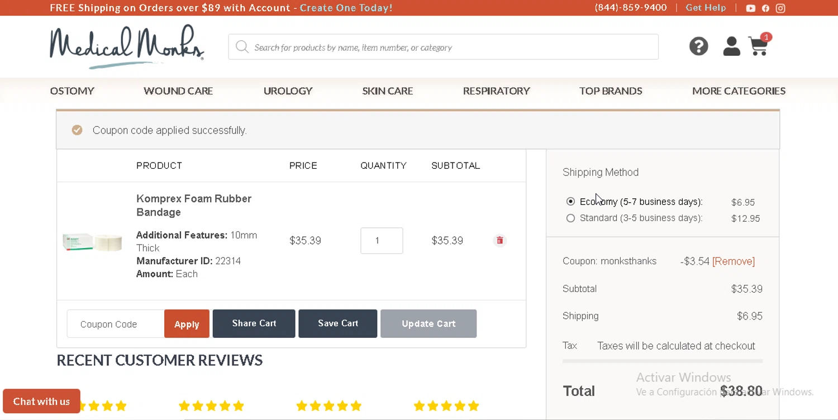The image size is (838, 420).
Task: Expand the More Categories menu
Action: [x=739, y=90]
